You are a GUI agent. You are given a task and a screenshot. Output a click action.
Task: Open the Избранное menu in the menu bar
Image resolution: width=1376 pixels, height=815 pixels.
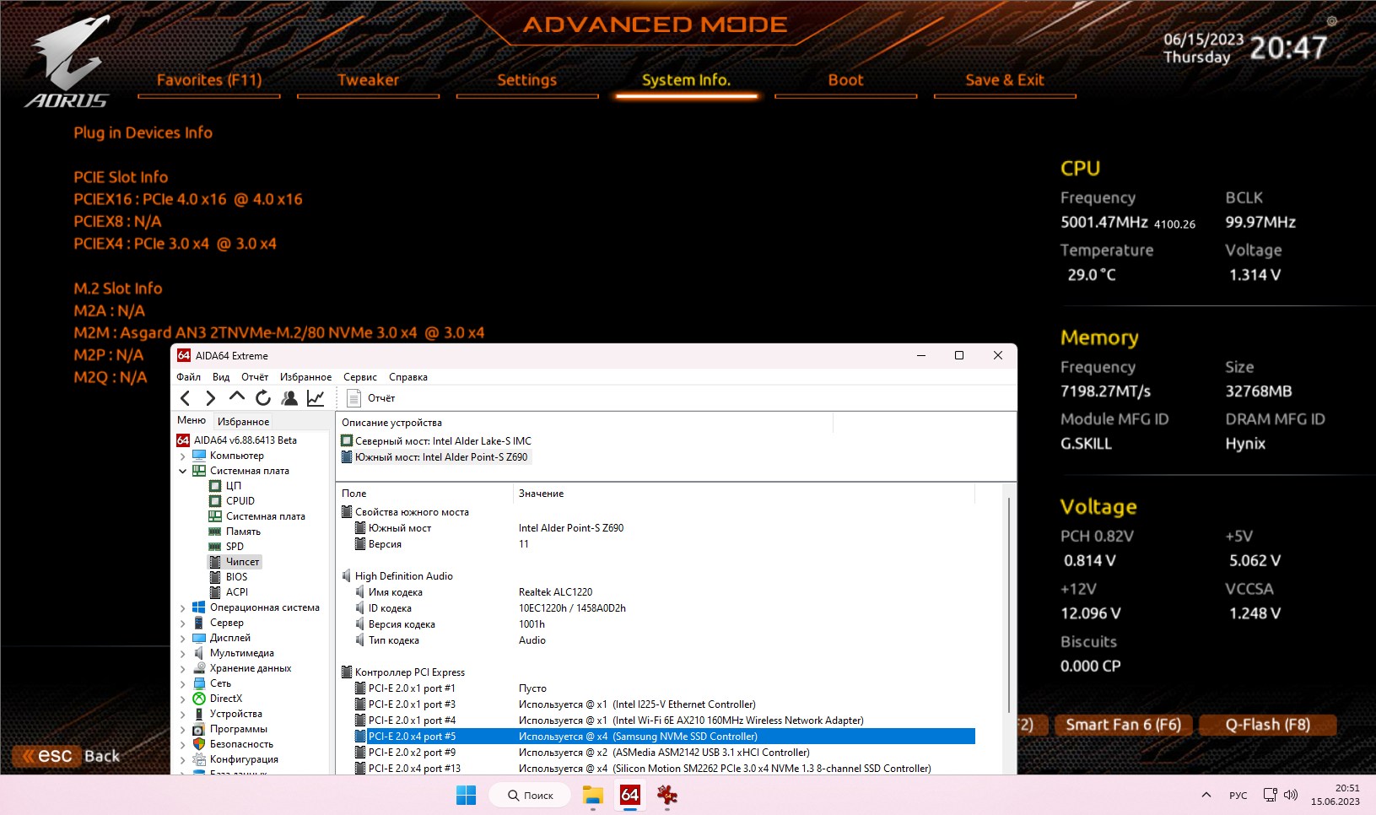(x=305, y=377)
